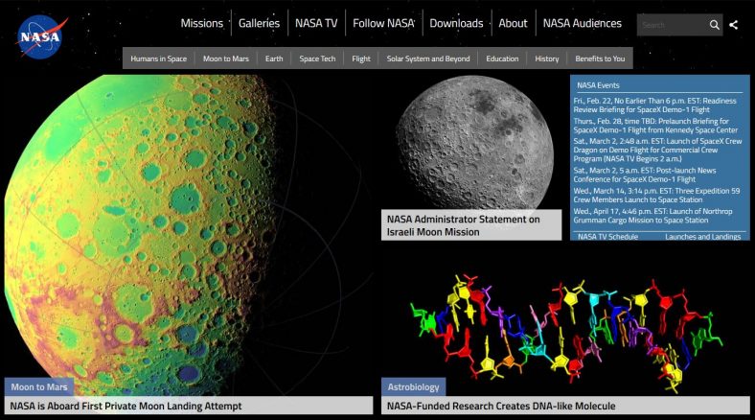The width and height of the screenshot is (755, 420).
Task: Click the Moon to Mars article tag
Action: (x=39, y=386)
